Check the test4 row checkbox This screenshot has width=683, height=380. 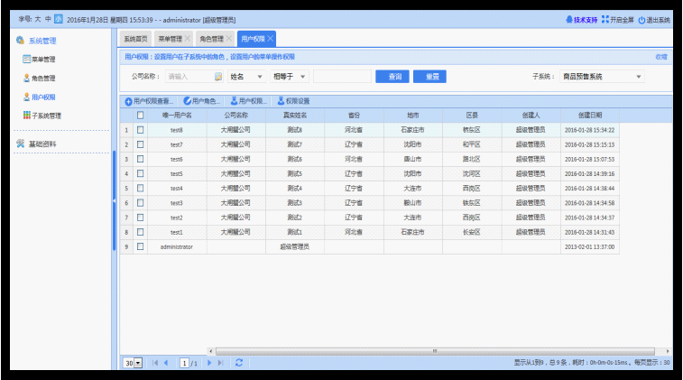pyautogui.click(x=140, y=189)
